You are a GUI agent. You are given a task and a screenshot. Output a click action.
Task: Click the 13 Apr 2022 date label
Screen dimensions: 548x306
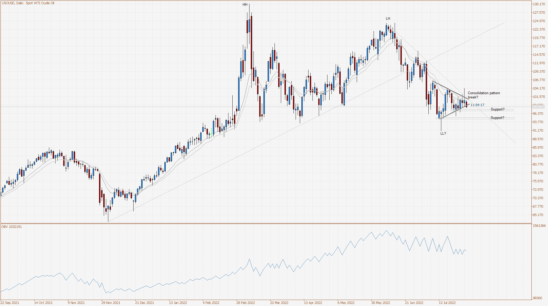[x=313, y=303]
